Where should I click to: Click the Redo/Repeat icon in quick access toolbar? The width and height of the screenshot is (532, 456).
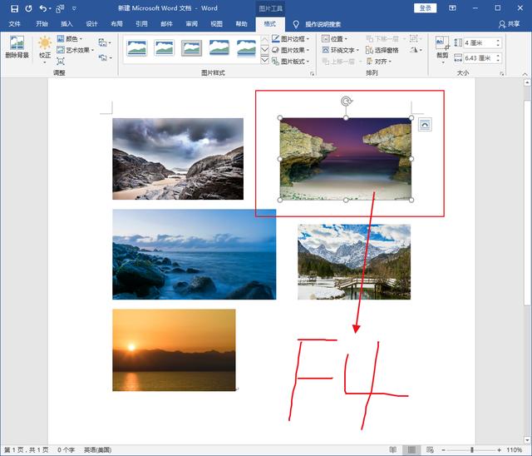[x=28, y=8]
